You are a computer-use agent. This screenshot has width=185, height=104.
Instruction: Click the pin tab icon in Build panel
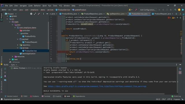pos(5,76)
